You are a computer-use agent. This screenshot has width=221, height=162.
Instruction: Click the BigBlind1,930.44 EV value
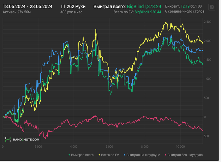(x=148, y=12)
